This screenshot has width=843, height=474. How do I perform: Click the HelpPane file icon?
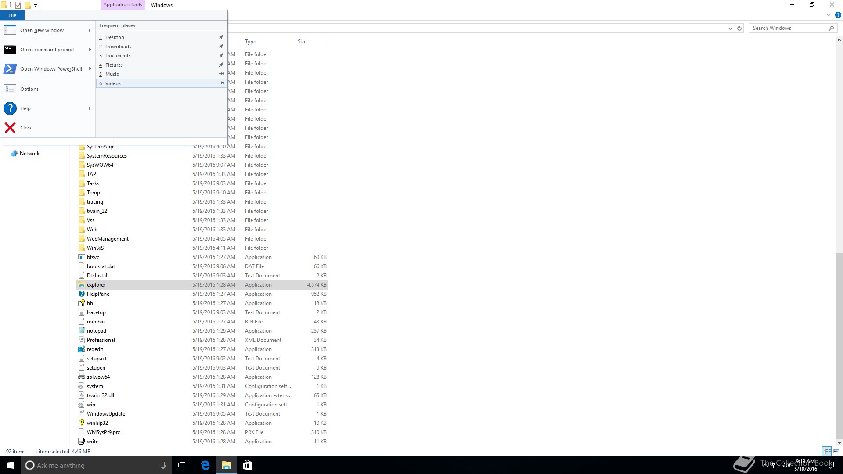point(81,294)
